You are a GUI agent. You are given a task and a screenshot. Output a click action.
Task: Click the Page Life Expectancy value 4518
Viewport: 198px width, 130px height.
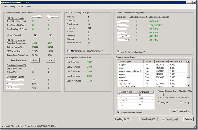coord(50,43)
